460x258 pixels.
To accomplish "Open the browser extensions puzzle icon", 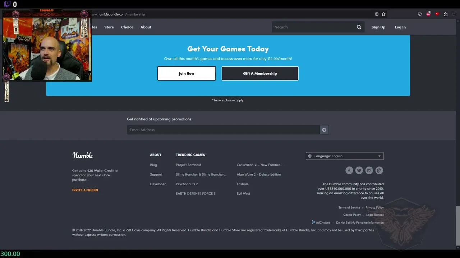I will coord(446,14).
